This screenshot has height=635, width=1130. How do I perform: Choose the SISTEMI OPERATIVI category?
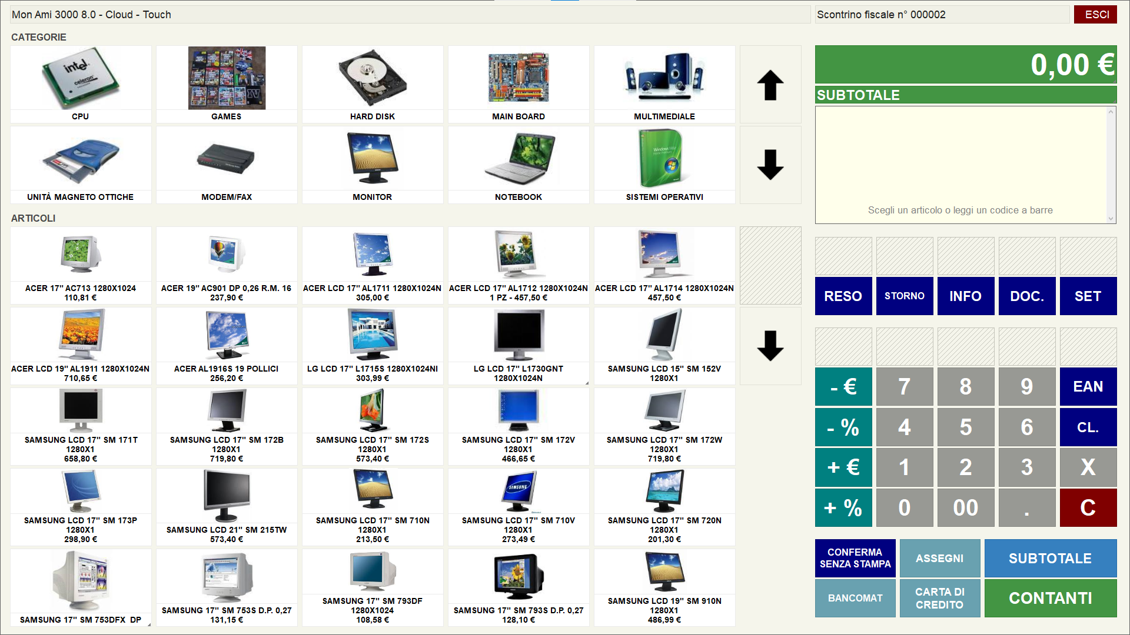pos(664,165)
